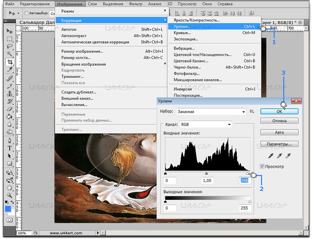Pick the gray point eyedropper in Levels
The image size is (312, 239).
tap(280, 156)
